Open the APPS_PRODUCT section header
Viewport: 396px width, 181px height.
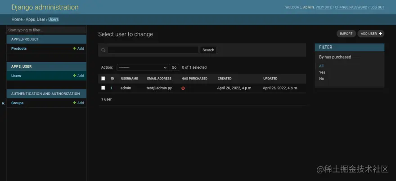(x=25, y=40)
